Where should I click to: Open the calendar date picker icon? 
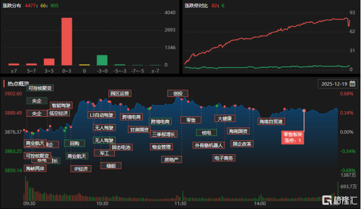(353, 83)
